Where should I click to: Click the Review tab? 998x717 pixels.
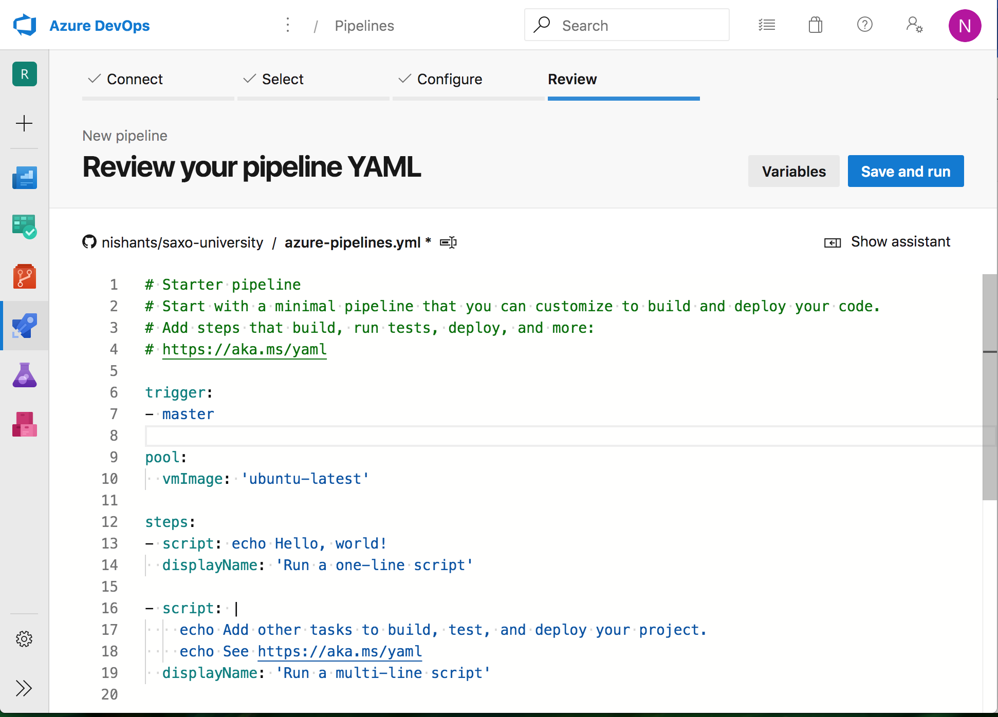coord(572,79)
